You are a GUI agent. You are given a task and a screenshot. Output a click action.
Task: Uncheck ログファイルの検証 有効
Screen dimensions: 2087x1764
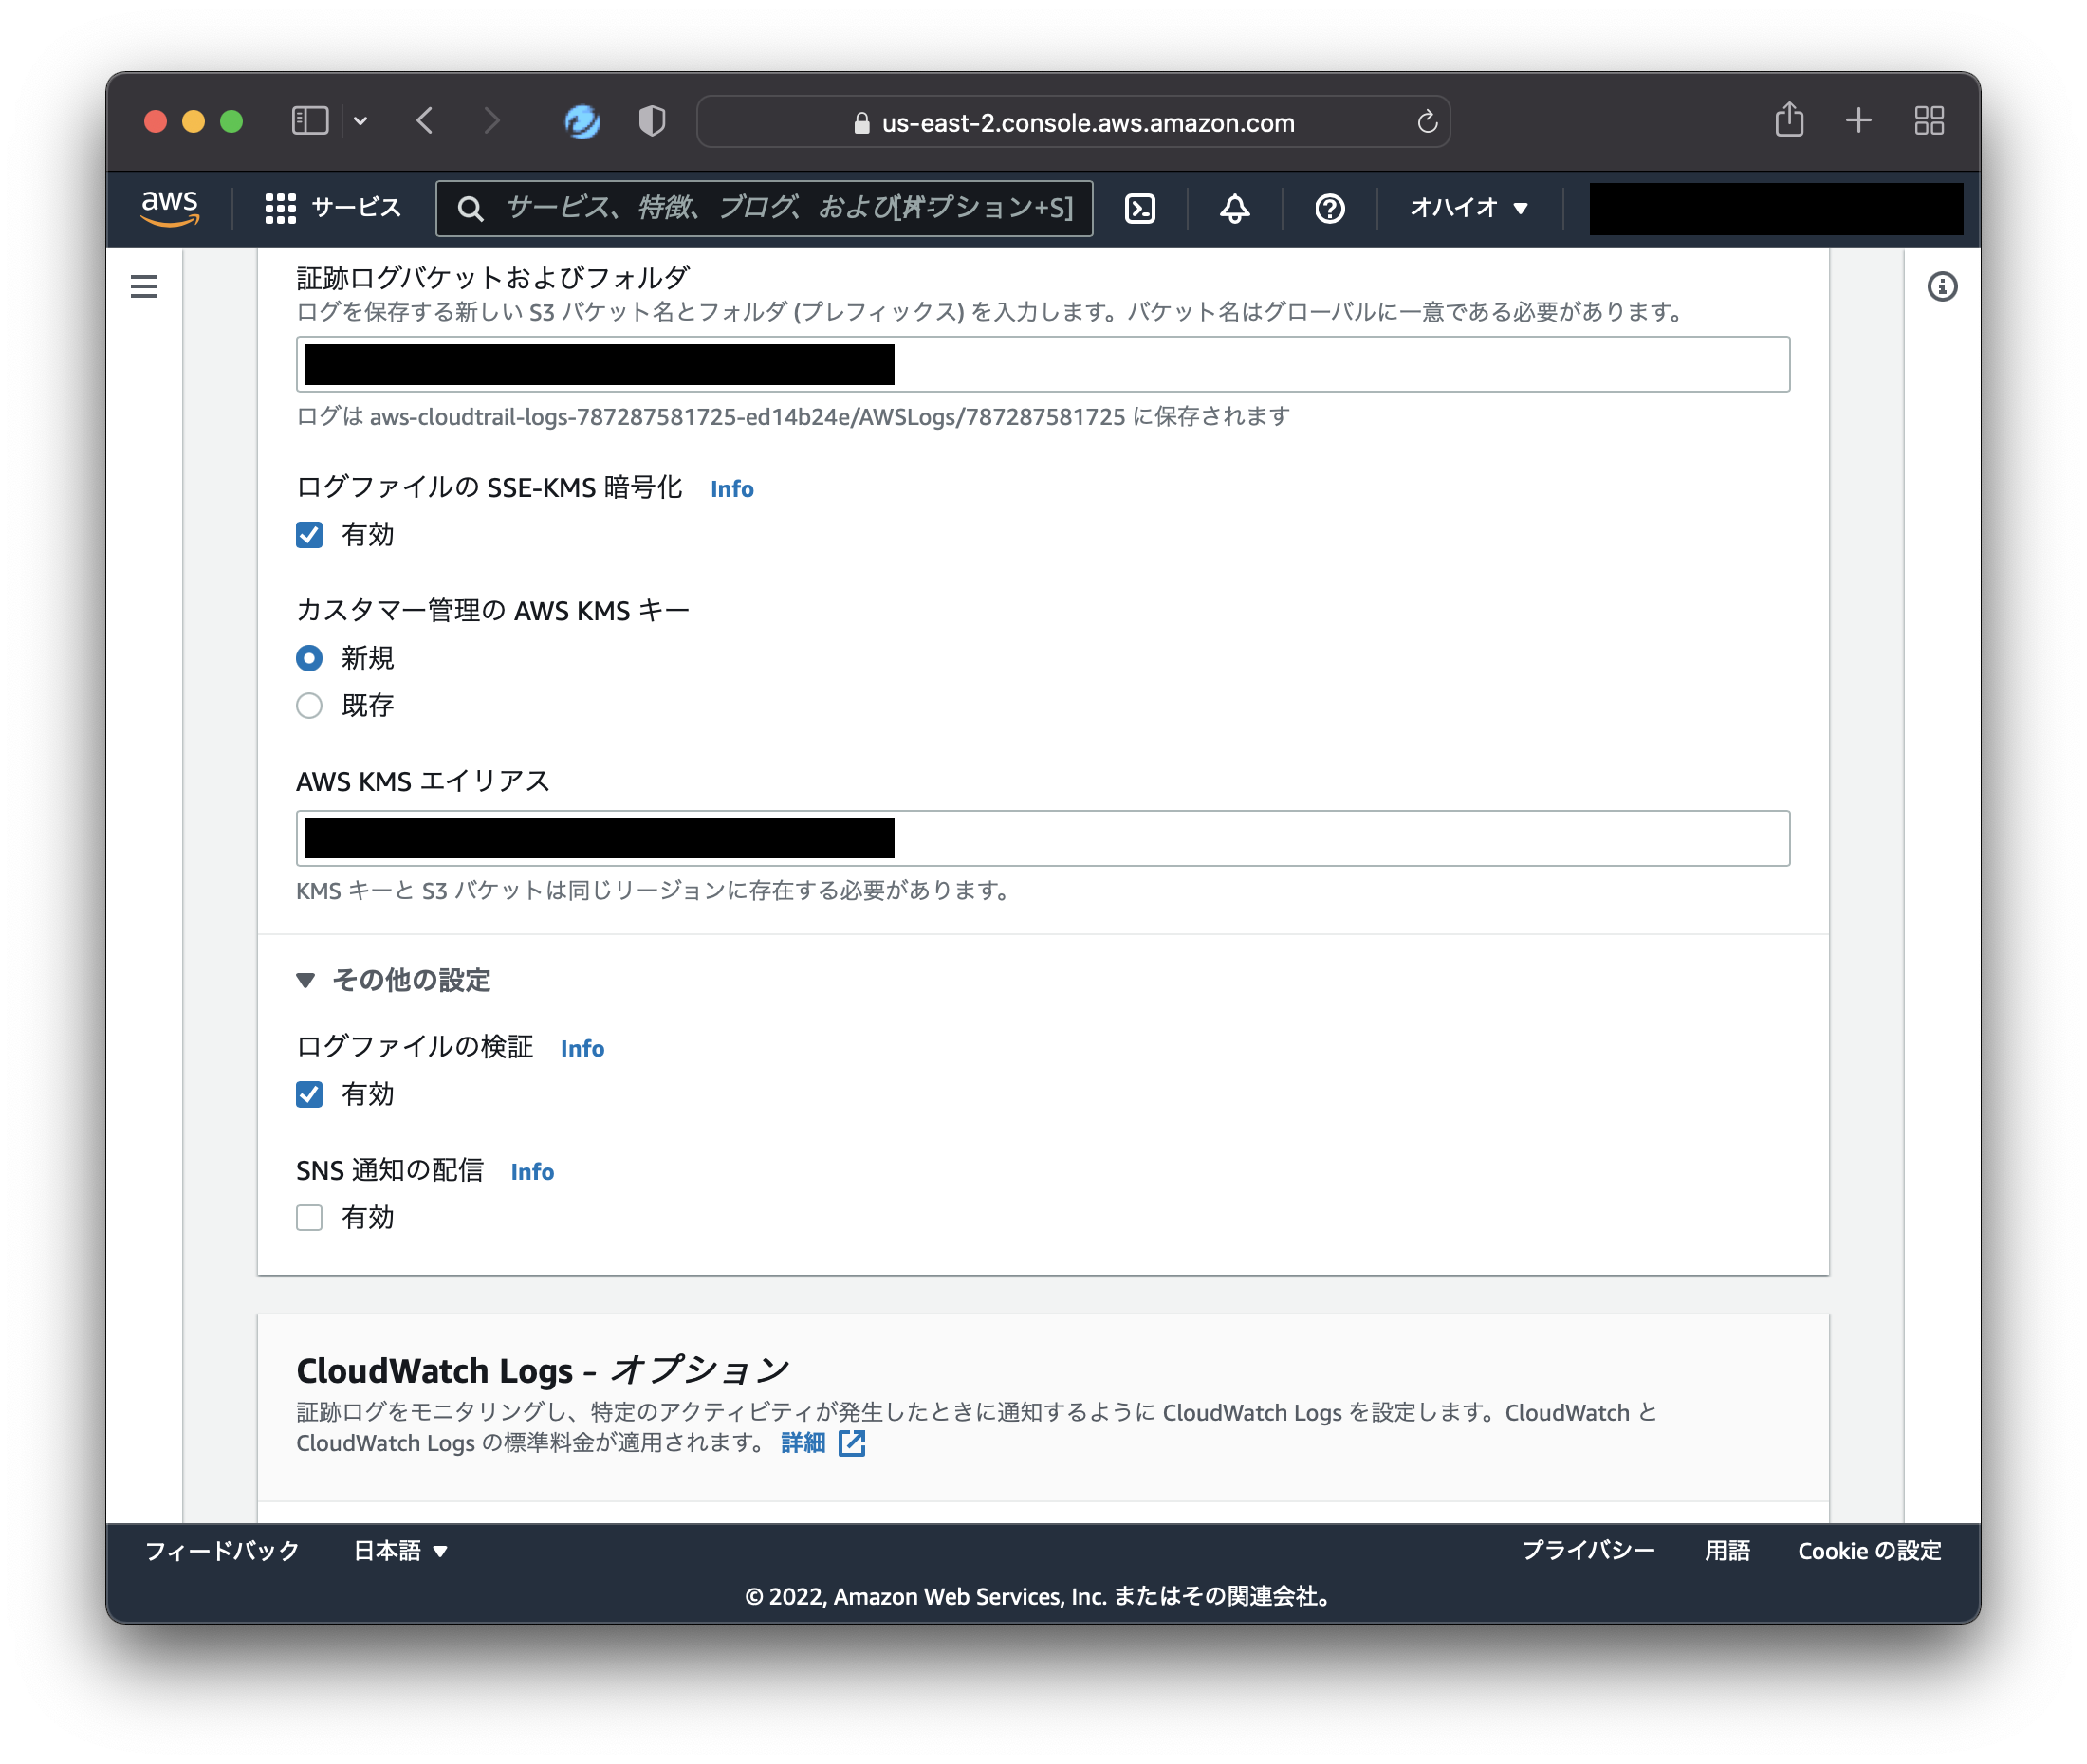309,1094
